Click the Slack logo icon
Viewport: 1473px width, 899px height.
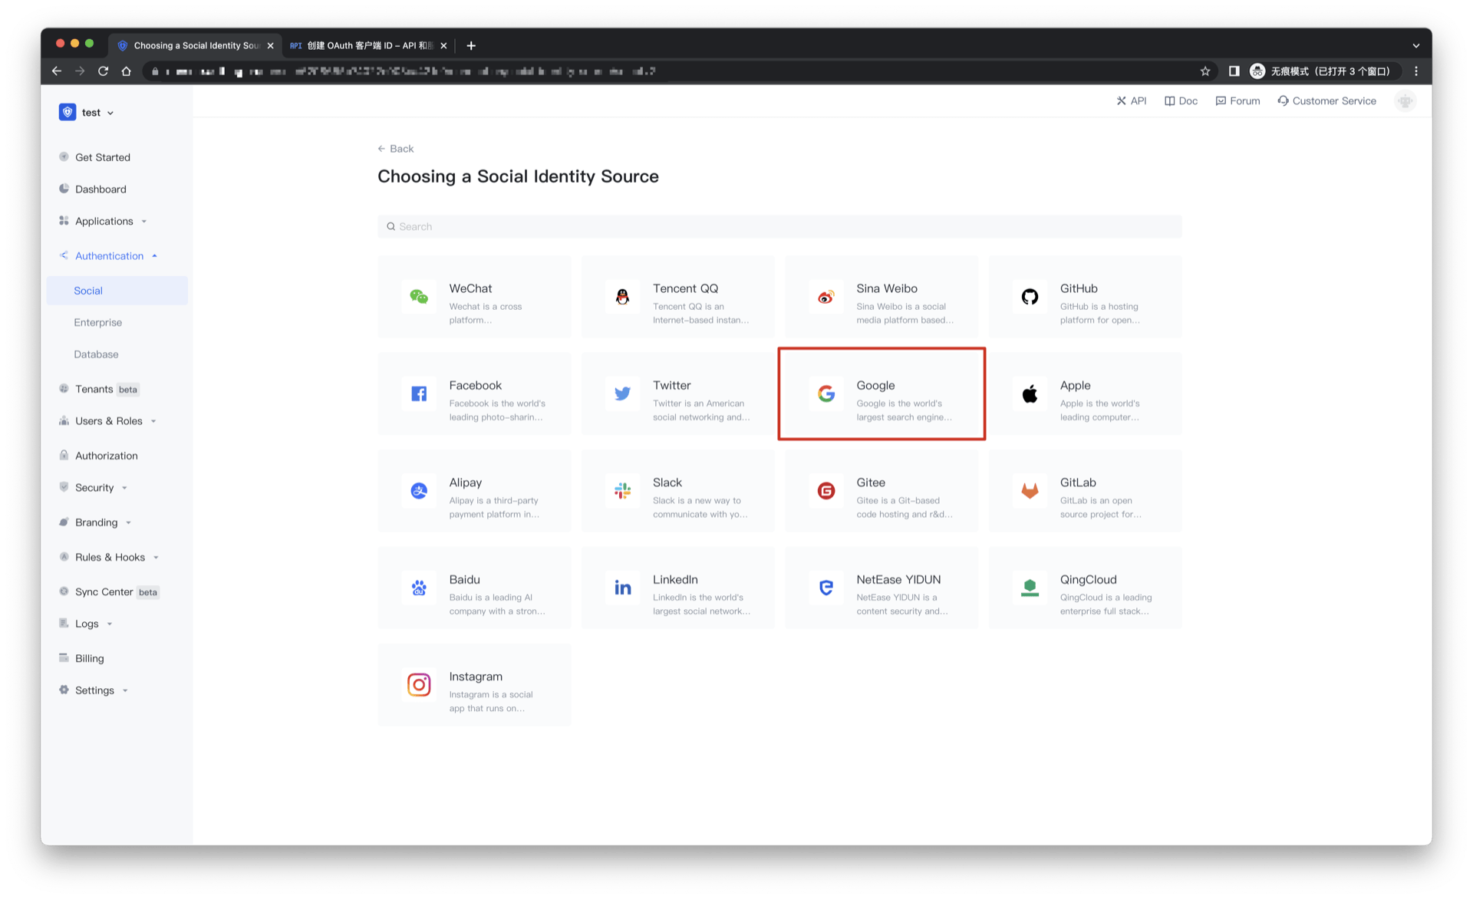[x=622, y=491]
